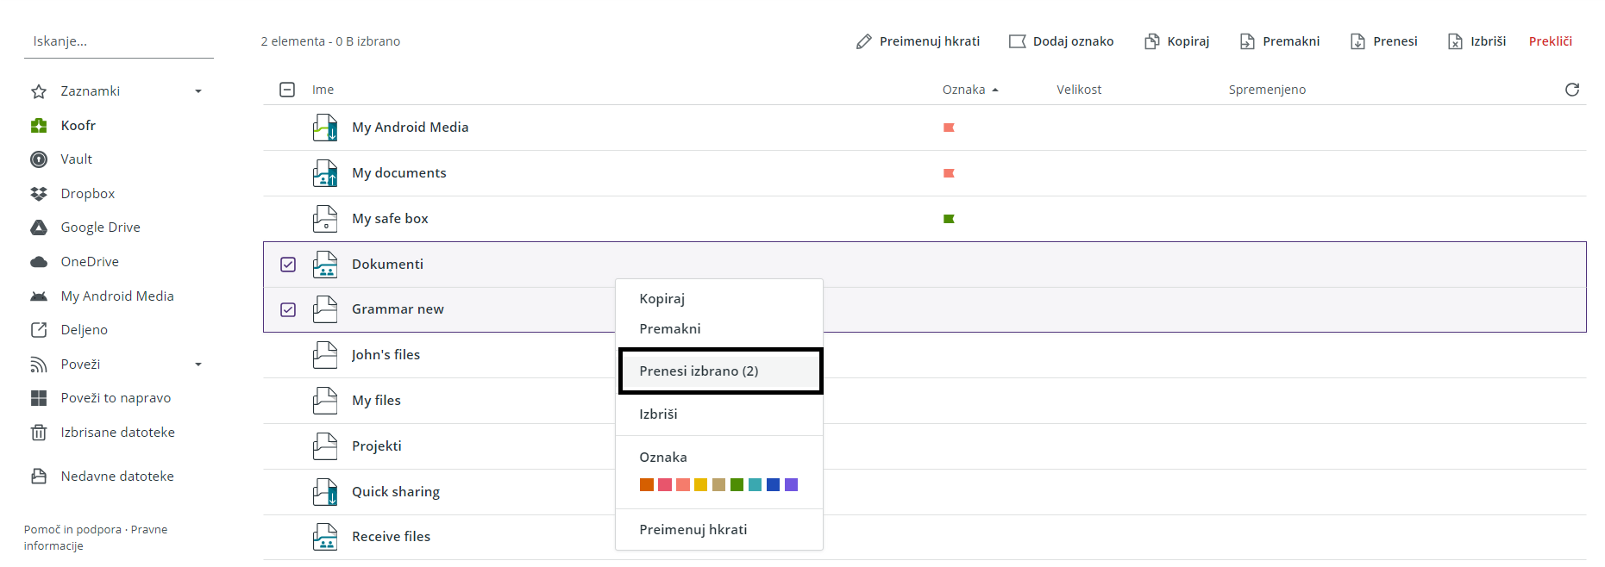Toggle the select-all checkbox in header
The image size is (1605, 567).
pos(287,90)
